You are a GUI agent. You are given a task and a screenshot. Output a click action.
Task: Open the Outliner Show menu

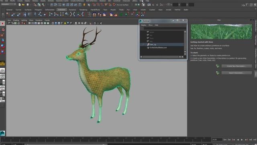(151, 25)
